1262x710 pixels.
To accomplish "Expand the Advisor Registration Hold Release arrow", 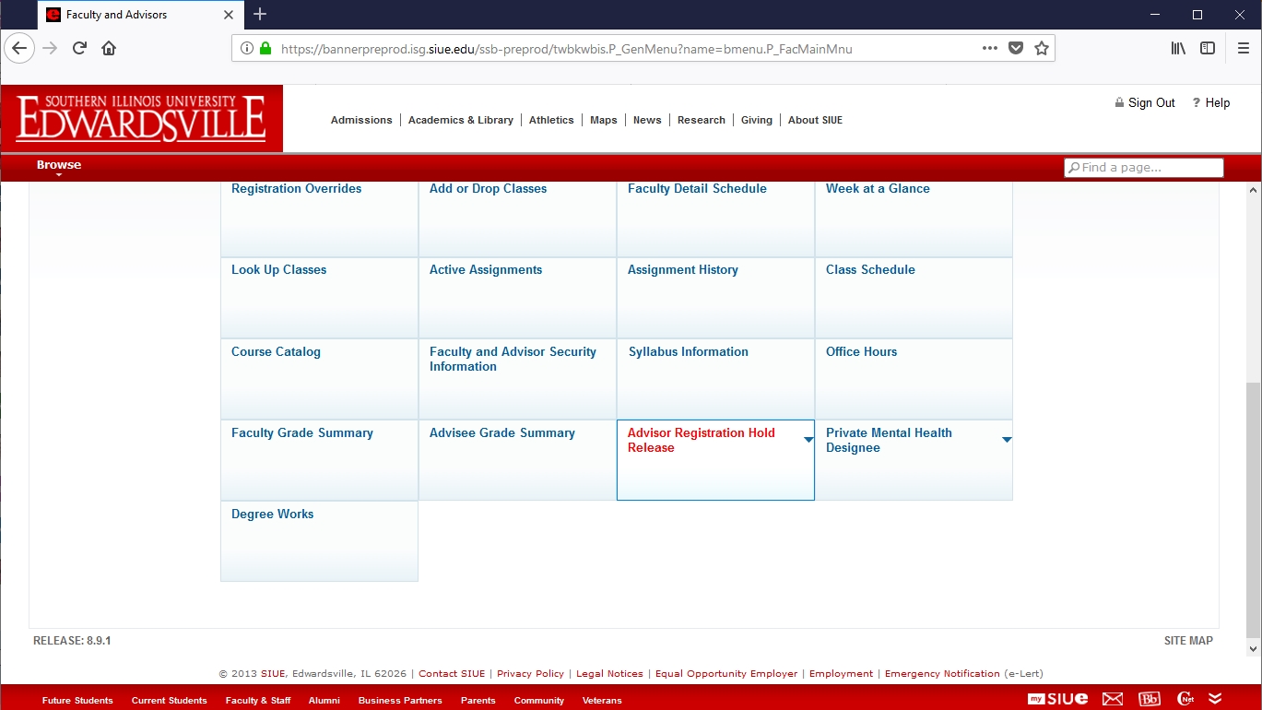I will [808, 440].
